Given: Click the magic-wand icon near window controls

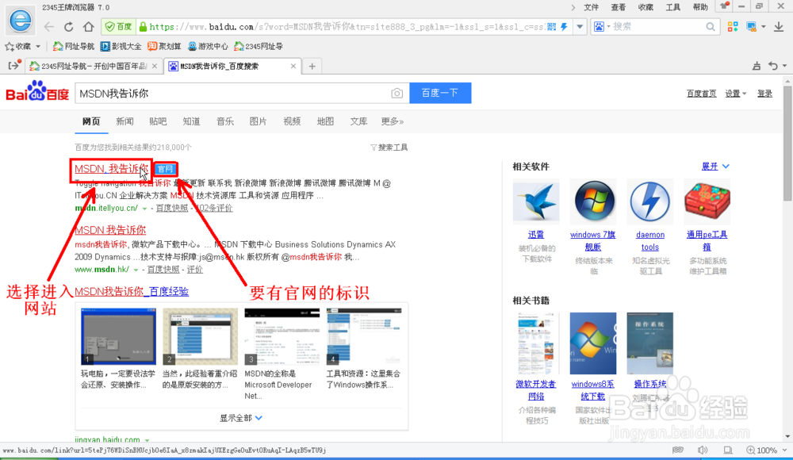Looking at the screenshot, I should pyautogui.click(x=724, y=6).
